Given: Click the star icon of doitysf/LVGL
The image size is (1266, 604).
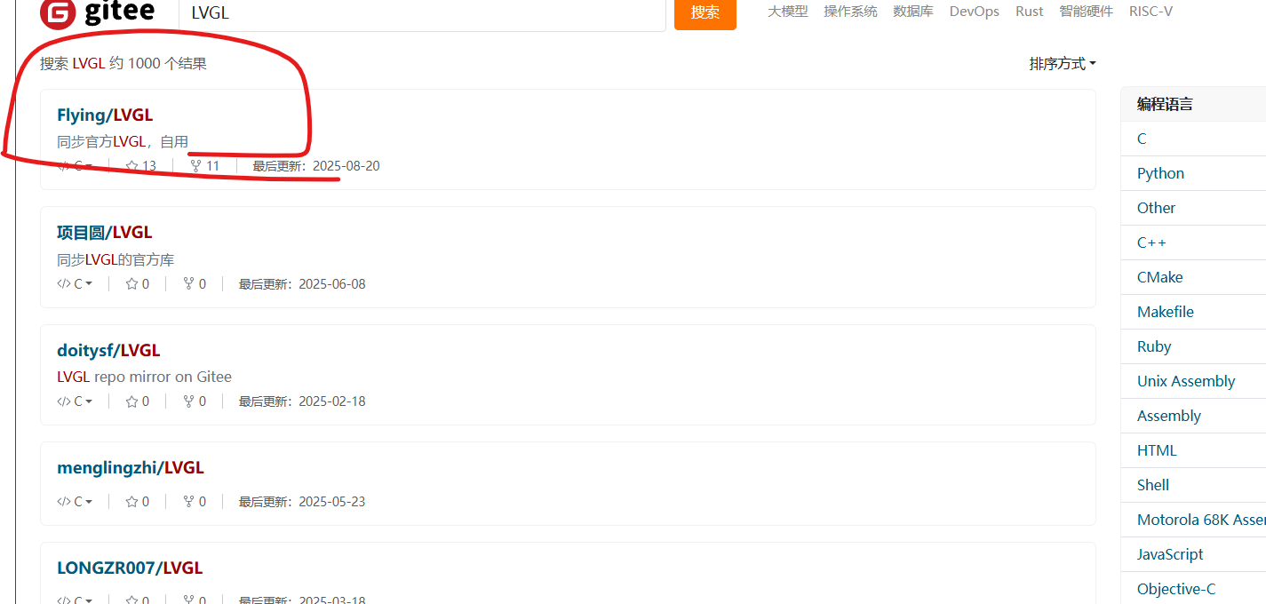Looking at the screenshot, I should pyautogui.click(x=132, y=401).
